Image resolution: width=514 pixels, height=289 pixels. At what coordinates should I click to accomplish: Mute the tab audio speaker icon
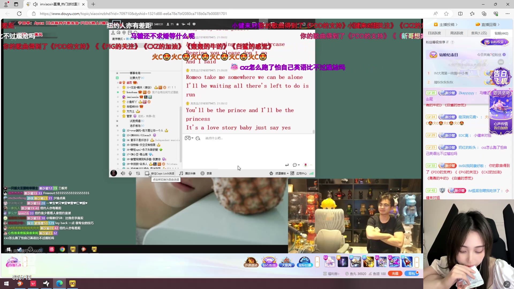tap(35, 4)
